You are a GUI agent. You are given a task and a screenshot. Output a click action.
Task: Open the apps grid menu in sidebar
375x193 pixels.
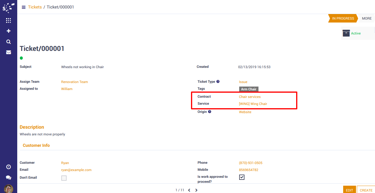8,20
